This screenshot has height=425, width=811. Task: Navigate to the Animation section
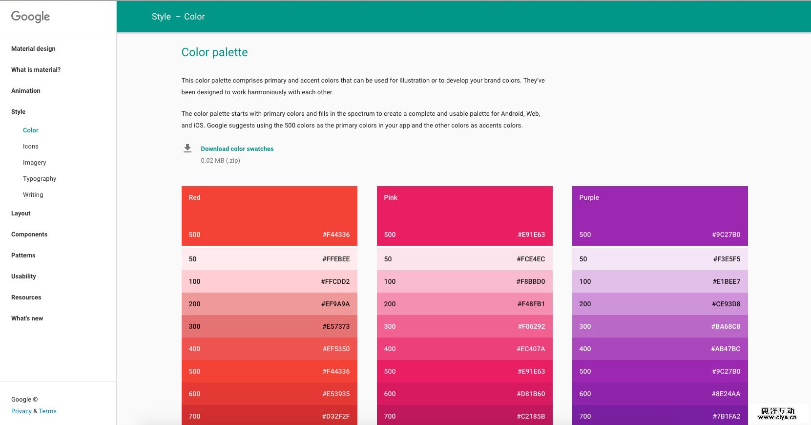click(26, 91)
